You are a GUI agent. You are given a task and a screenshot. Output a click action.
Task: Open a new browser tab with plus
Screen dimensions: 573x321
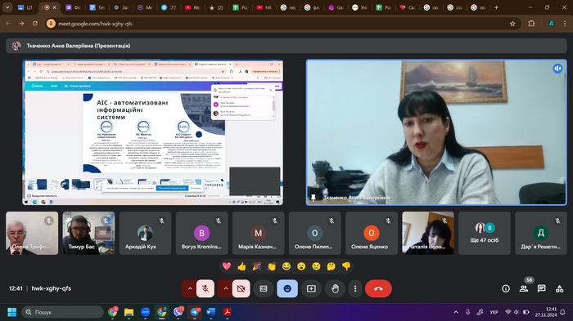tap(496, 7)
